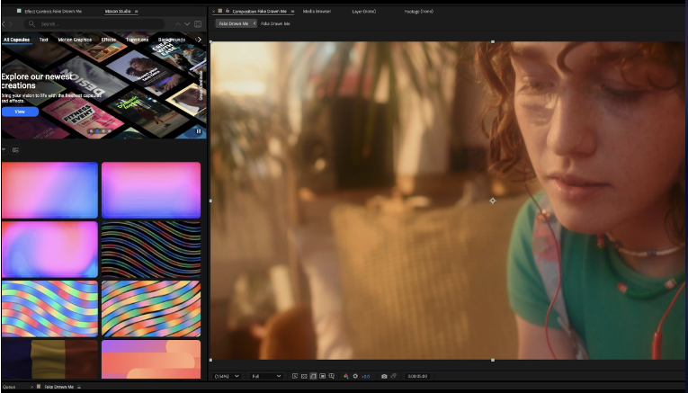Click the snapshot camera icon in viewer
Screen dimensions: 688x393
coord(384,376)
